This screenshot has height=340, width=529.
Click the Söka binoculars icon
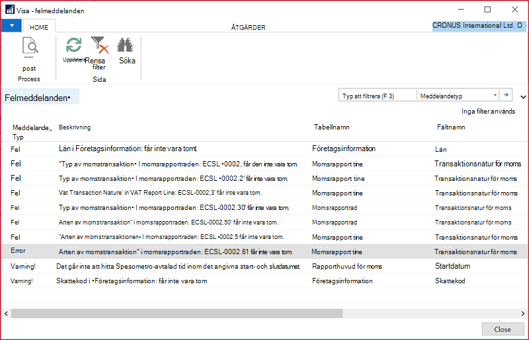click(x=125, y=45)
